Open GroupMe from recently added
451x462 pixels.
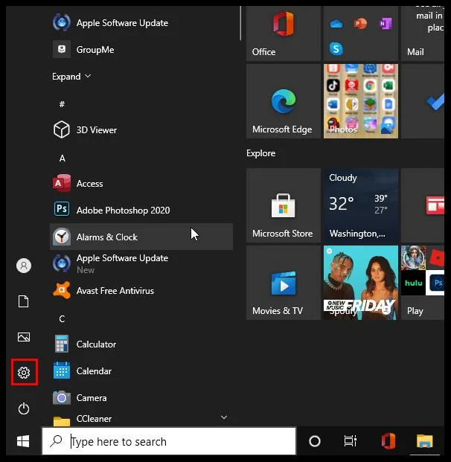pyautogui.click(x=141, y=49)
